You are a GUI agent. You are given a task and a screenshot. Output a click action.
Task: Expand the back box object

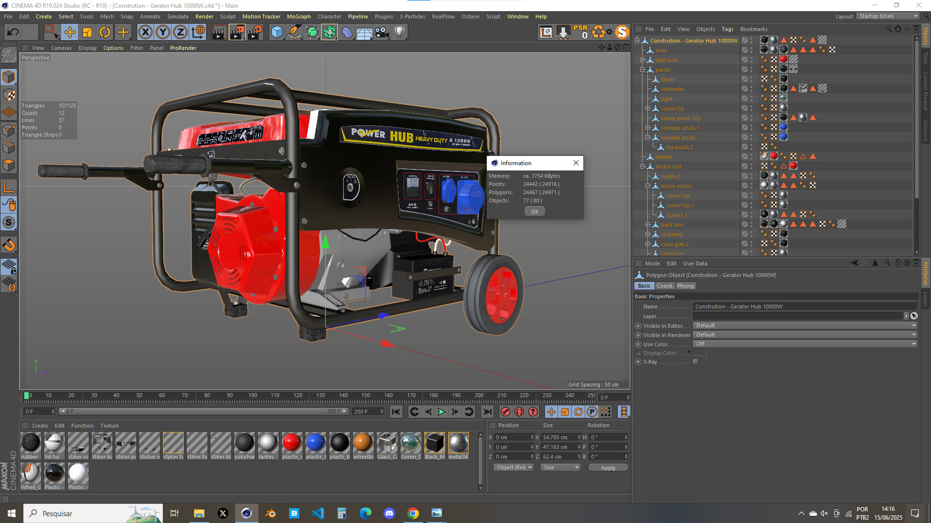pos(647,225)
